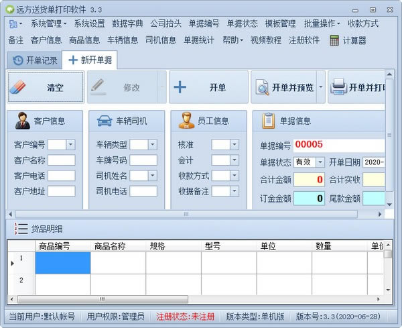This screenshot has width=402, height=328.
Task: Click the 客户信息 person icon in panel header
Action: 23,121
